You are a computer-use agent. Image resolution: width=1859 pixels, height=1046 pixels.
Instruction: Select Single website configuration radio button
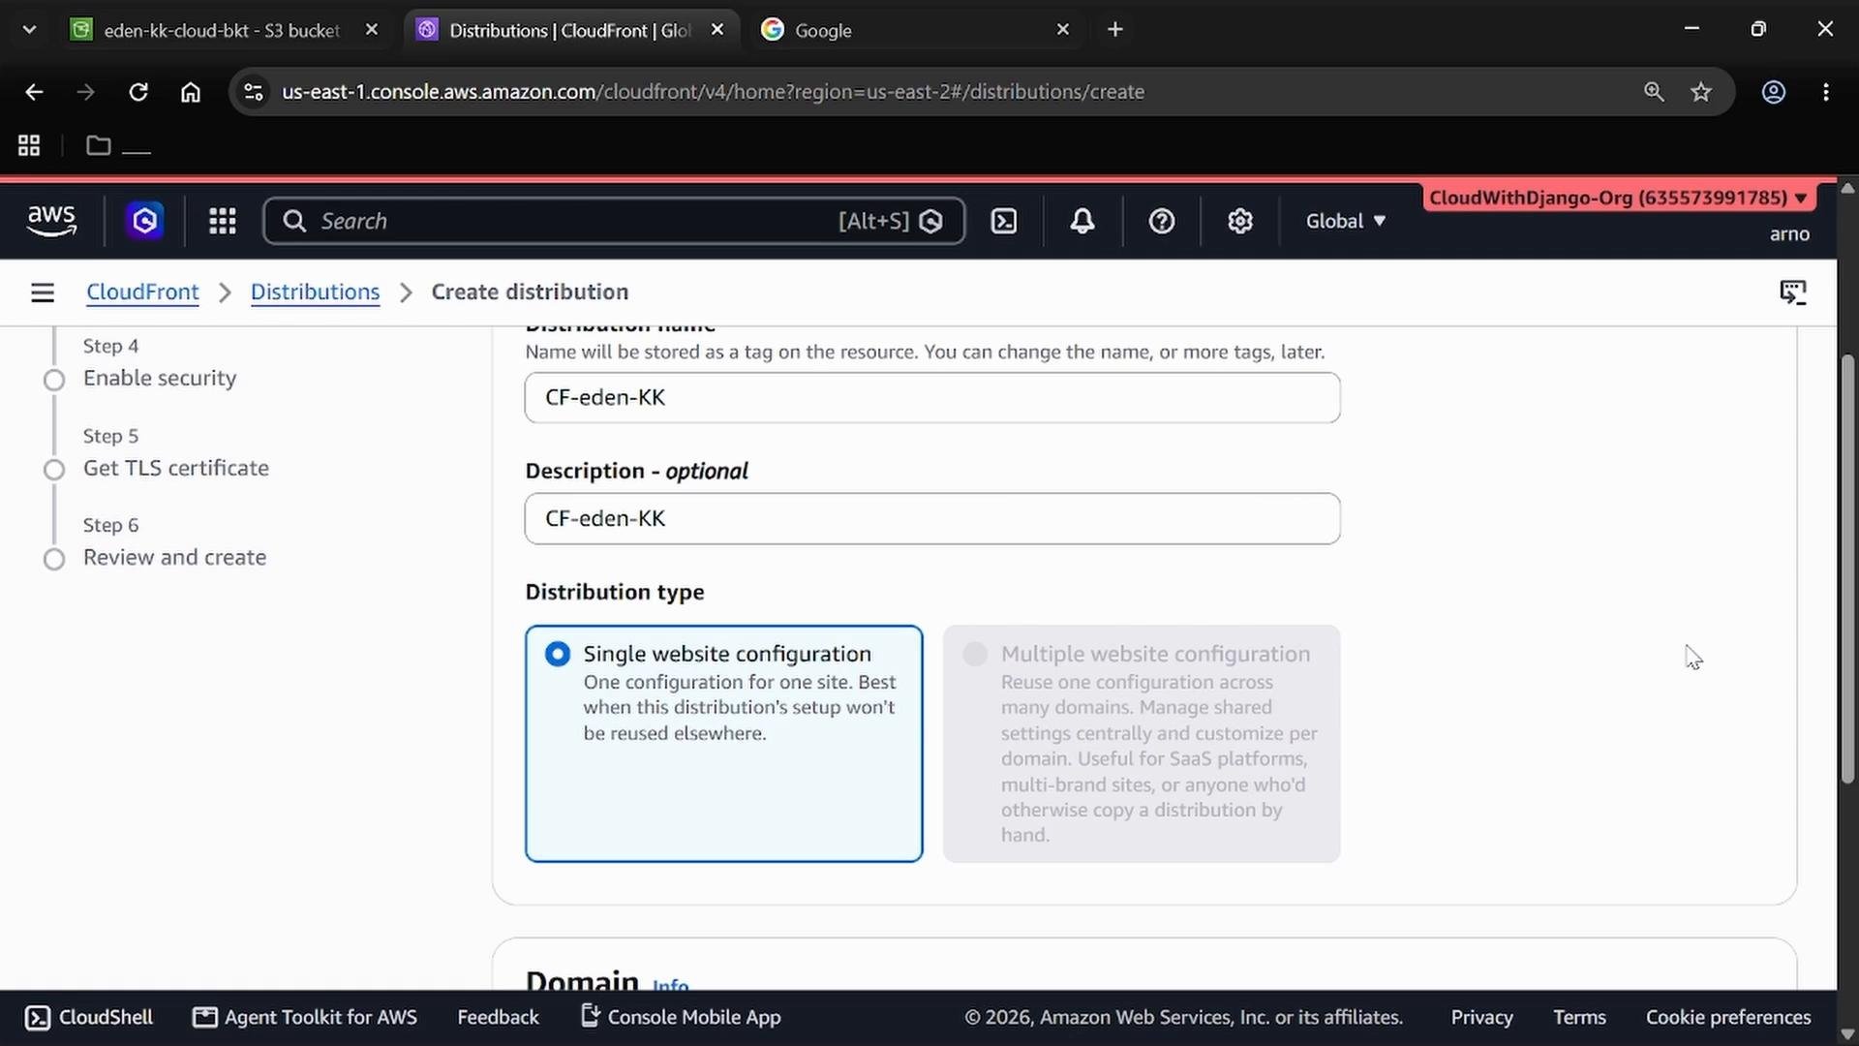click(558, 654)
